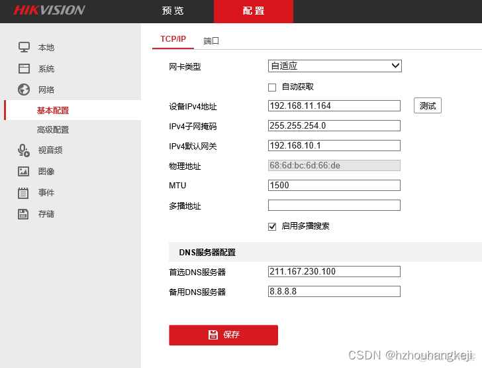Enable the 自动获取 checkbox
482x368 pixels.
[x=272, y=88]
